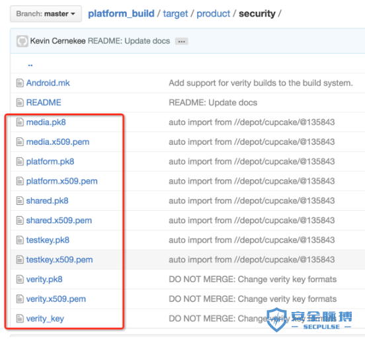The height and width of the screenshot is (343, 365).
Task: Open the platform.x509.pem file
Action: click(x=61, y=181)
